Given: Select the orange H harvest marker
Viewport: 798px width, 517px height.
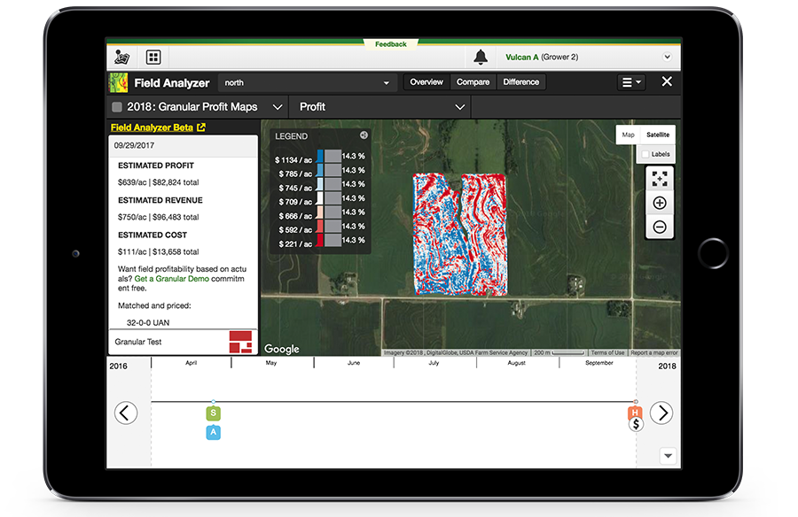Looking at the screenshot, I should coord(635,412).
